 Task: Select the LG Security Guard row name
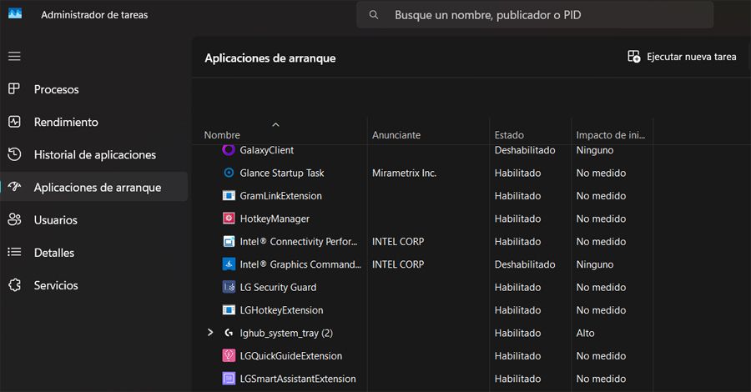pos(278,287)
